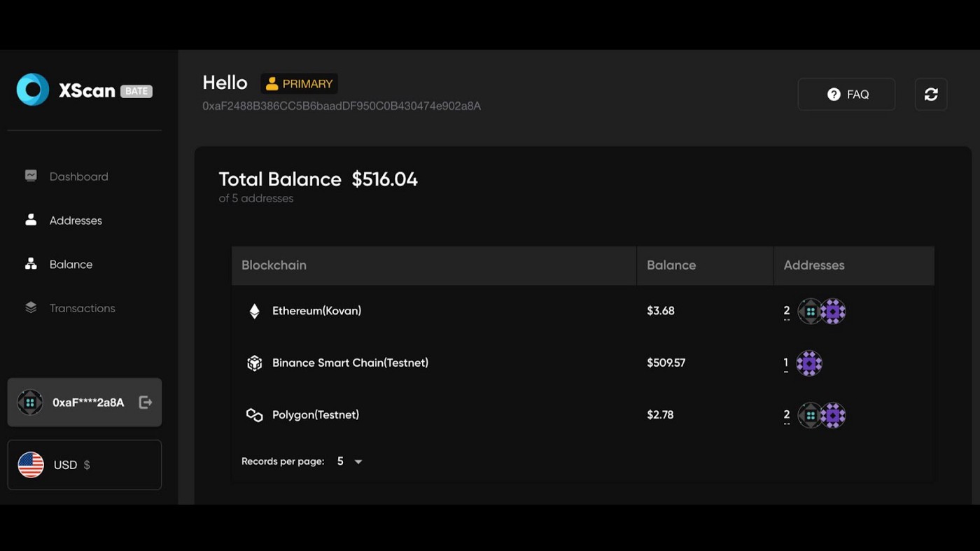Image resolution: width=980 pixels, height=551 pixels.
Task: Open Transactions from the sidebar
Action: (x=82, y=308)
